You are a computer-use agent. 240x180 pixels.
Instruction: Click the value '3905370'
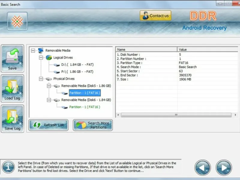pyautogui.click(x=185, y=75)
